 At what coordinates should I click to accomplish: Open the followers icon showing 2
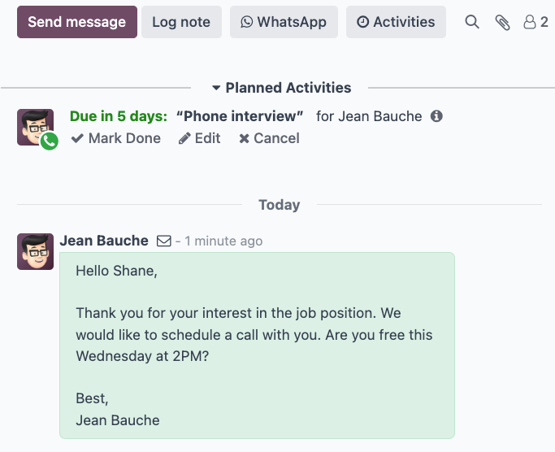pyautogui.click(x=535, y=22)
